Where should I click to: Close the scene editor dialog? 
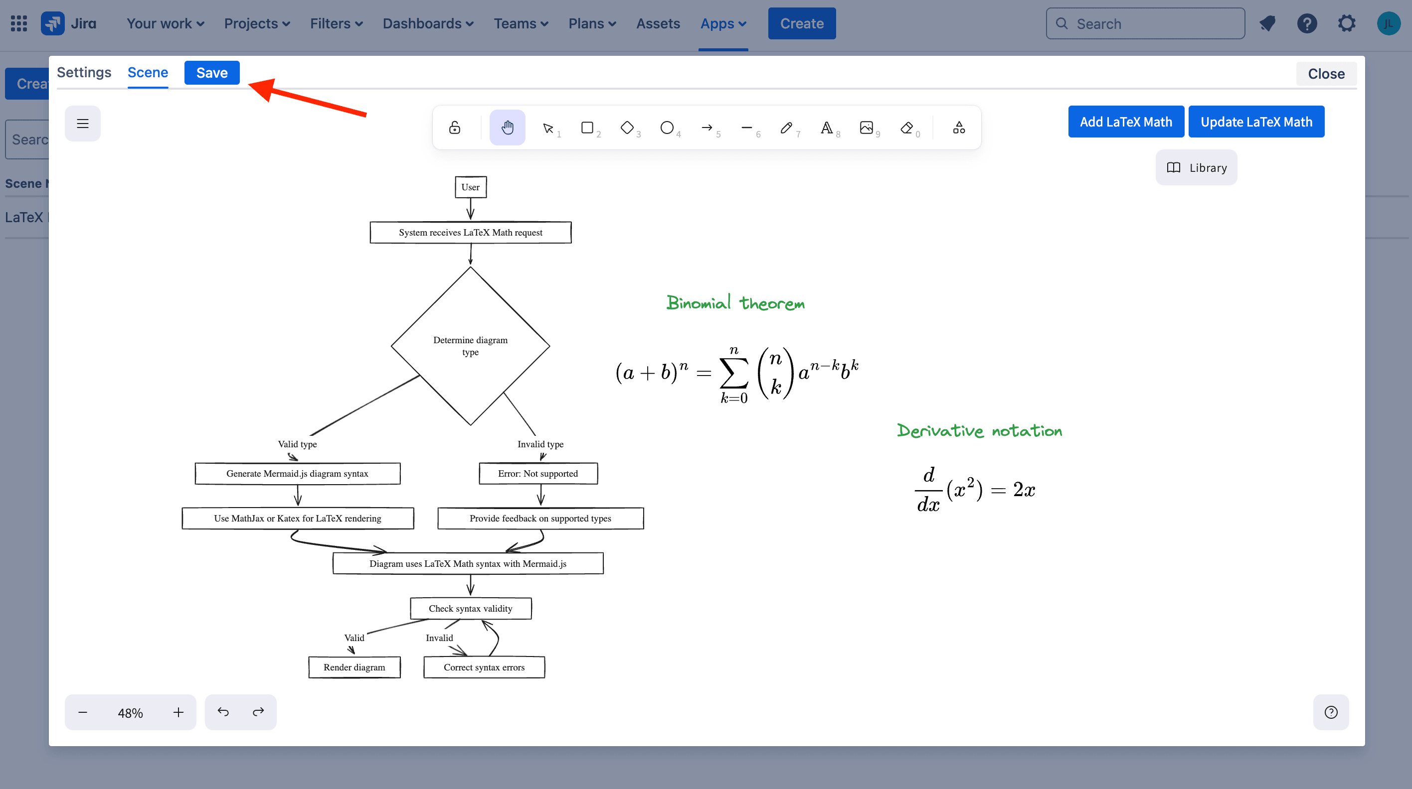click(1326, 74)
